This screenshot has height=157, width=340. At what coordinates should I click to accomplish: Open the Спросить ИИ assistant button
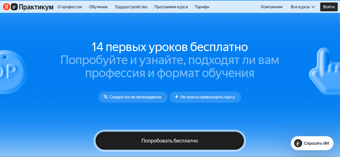312,143
